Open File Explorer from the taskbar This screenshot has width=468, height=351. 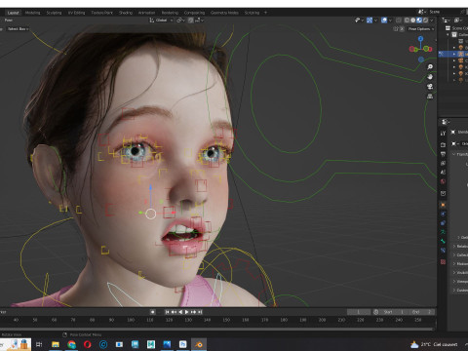coord(56,344)
